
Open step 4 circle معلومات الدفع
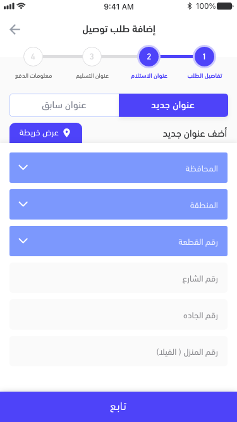click(33, 56)
